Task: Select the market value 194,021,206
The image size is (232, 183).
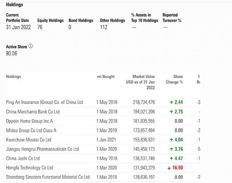Action: pos(144,111)
